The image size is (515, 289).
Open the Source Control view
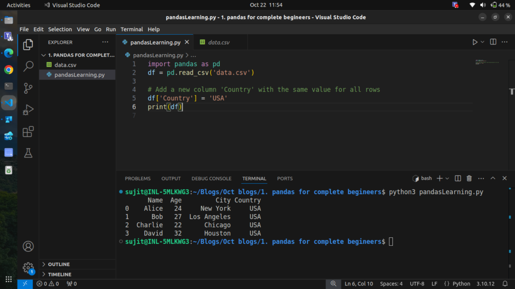coord(28,88)
